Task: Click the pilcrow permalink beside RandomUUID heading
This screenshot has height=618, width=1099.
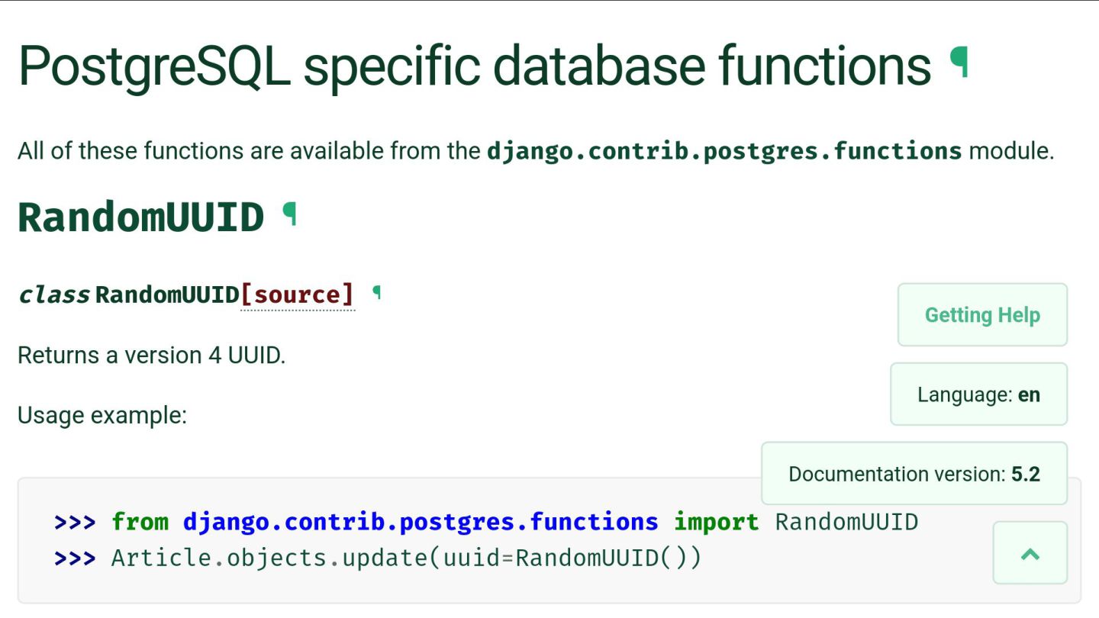Action: click(288, 214)
